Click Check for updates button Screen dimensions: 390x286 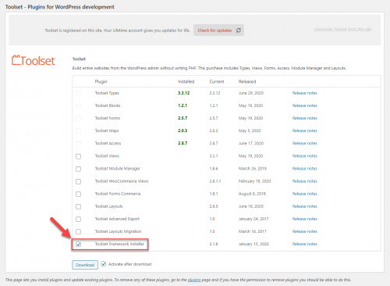218,30
